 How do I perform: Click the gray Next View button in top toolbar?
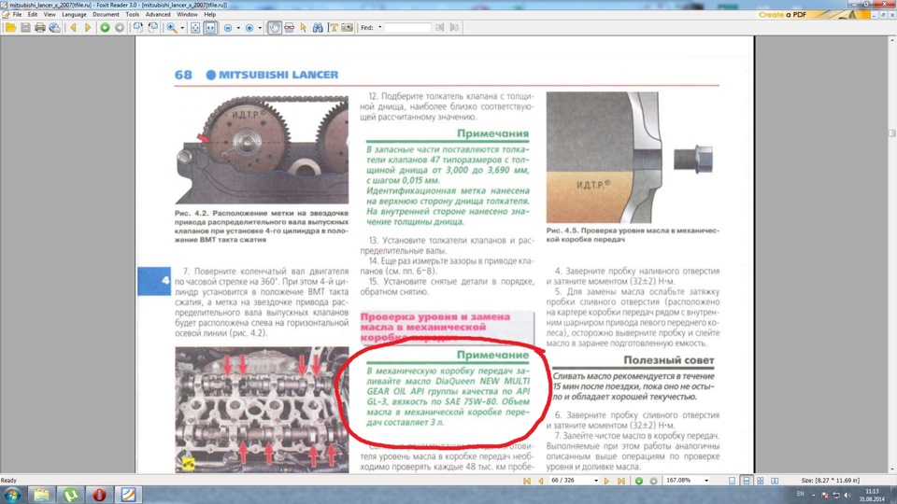click(x=119, y=27)
